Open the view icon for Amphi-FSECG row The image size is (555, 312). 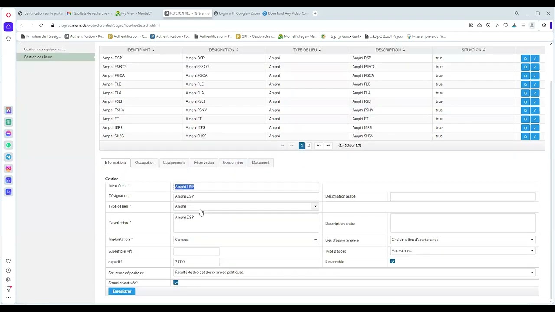(x=526, y=67)
